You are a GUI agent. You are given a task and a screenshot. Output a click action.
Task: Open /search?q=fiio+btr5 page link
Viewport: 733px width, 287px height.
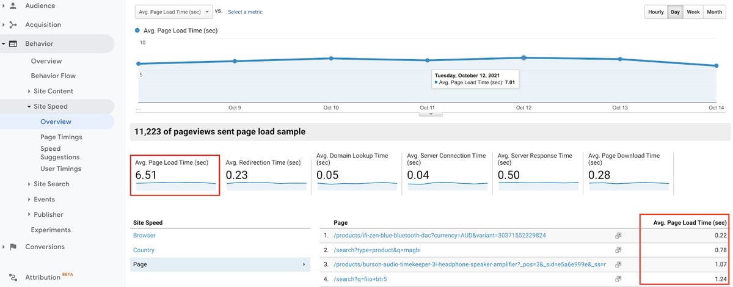(x=360, y=279)
